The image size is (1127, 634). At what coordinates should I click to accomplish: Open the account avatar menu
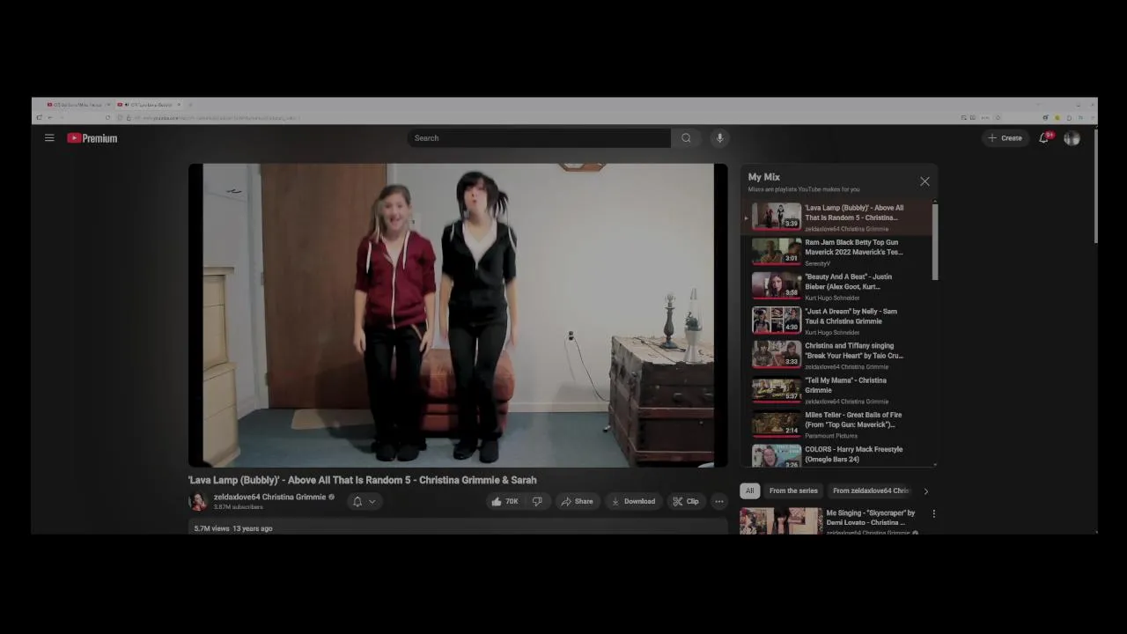click(x=1072, y=138)
